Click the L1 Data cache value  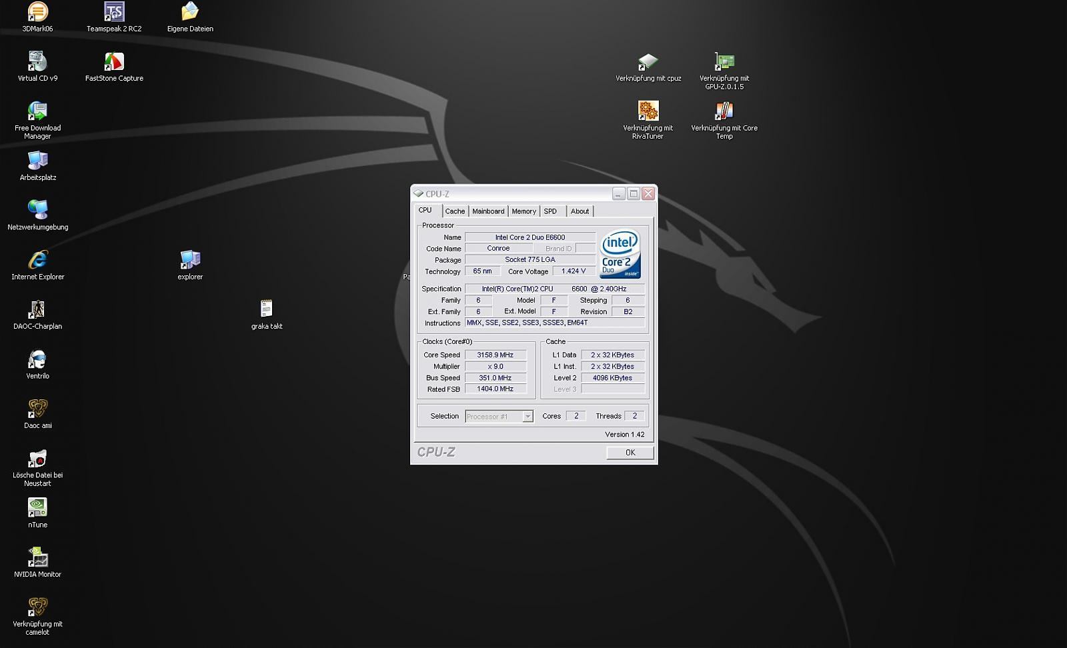point(613,355)
